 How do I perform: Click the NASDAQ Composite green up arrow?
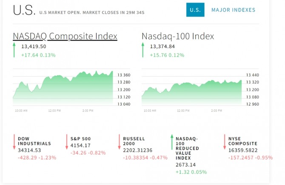14,50
